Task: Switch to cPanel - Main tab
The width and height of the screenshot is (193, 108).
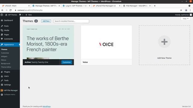Action: pyautogui.click(x=15, y=6)
